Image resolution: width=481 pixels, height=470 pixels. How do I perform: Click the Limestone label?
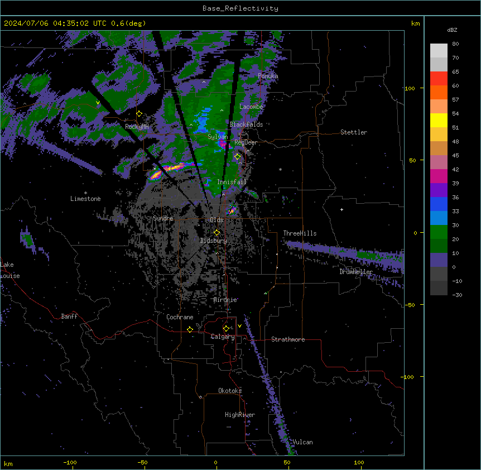click(85, 199)
